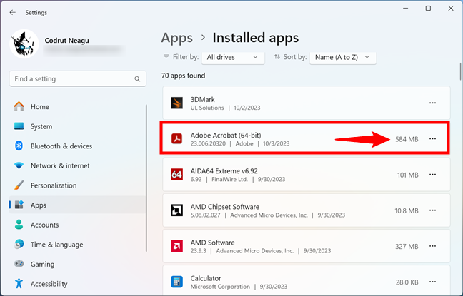Open Accounts settings
The height and width of the screenshot is (296, 463).
(x=78, y=225)
